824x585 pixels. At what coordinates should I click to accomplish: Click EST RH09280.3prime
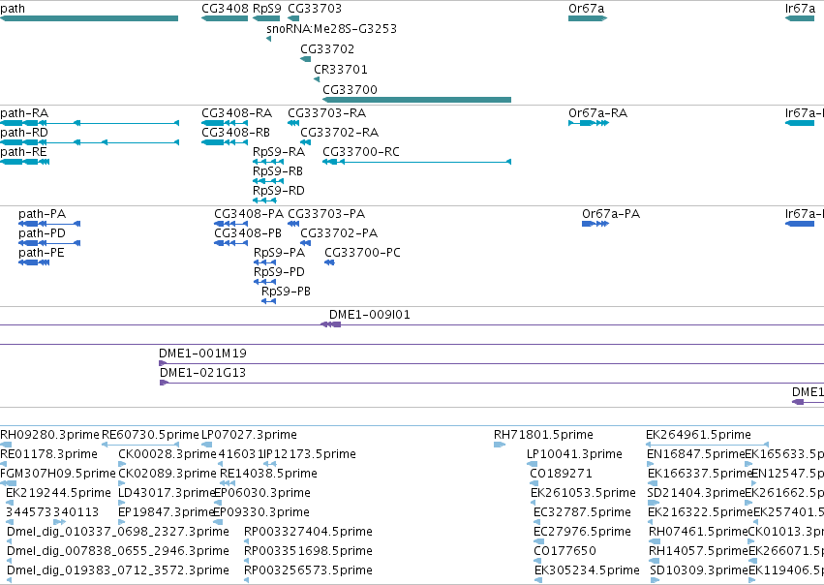[x=49, y=435]
